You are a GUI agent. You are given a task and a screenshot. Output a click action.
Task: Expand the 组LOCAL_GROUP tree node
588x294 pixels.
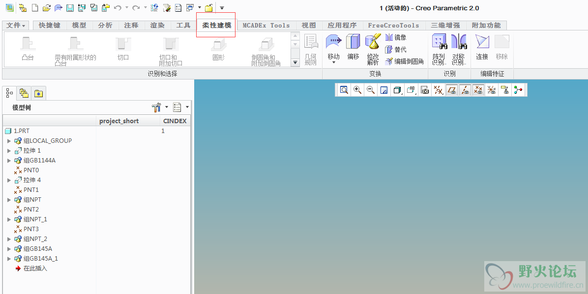pyautogui.click(x=9, y=141)
